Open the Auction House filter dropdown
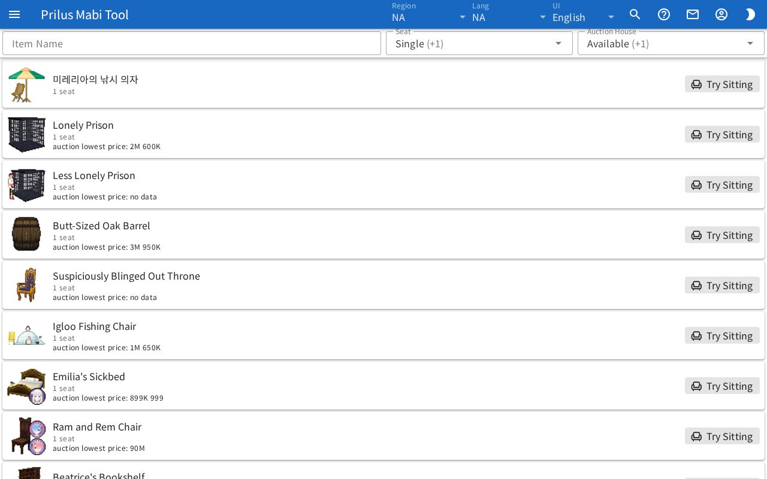 tap(671, 43)
